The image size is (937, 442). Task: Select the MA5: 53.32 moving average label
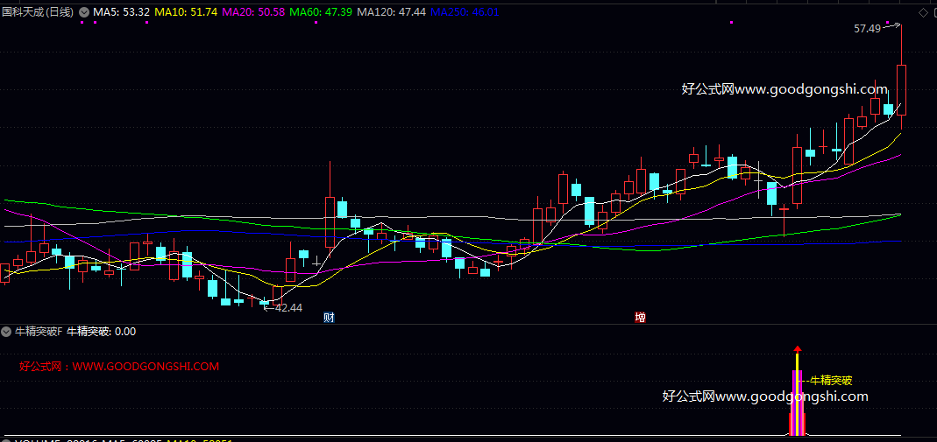tap(121, 12)
